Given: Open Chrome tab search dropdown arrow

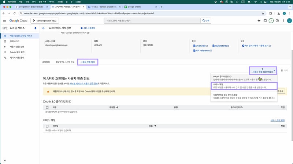Looking at the screenshot, I should tap(290, 7).
